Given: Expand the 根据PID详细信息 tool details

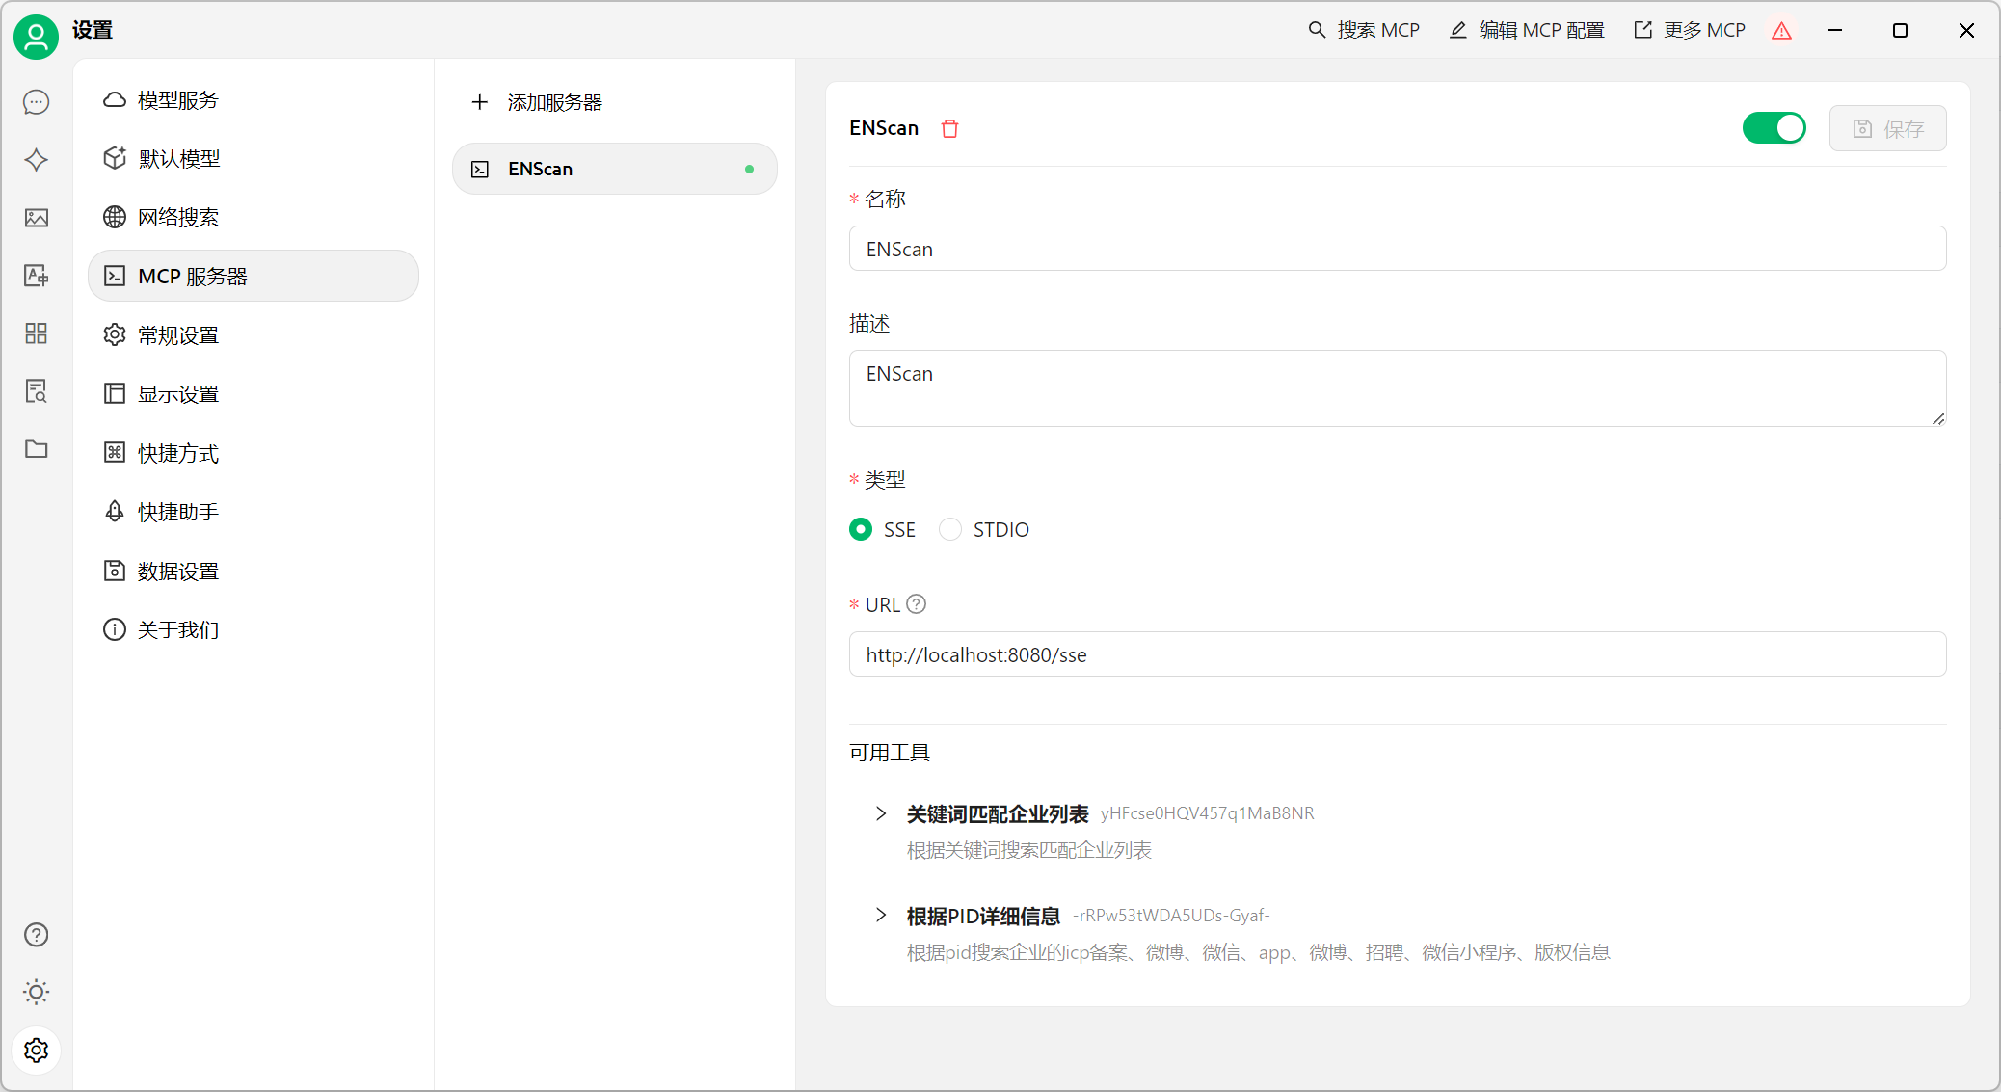Looking at the screenshot, I should pos(880,916).
